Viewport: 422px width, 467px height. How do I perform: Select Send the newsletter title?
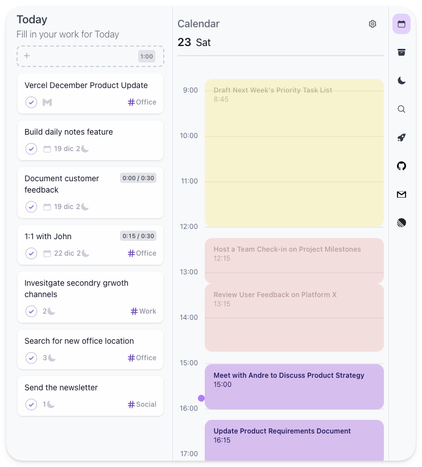point(61,387)
